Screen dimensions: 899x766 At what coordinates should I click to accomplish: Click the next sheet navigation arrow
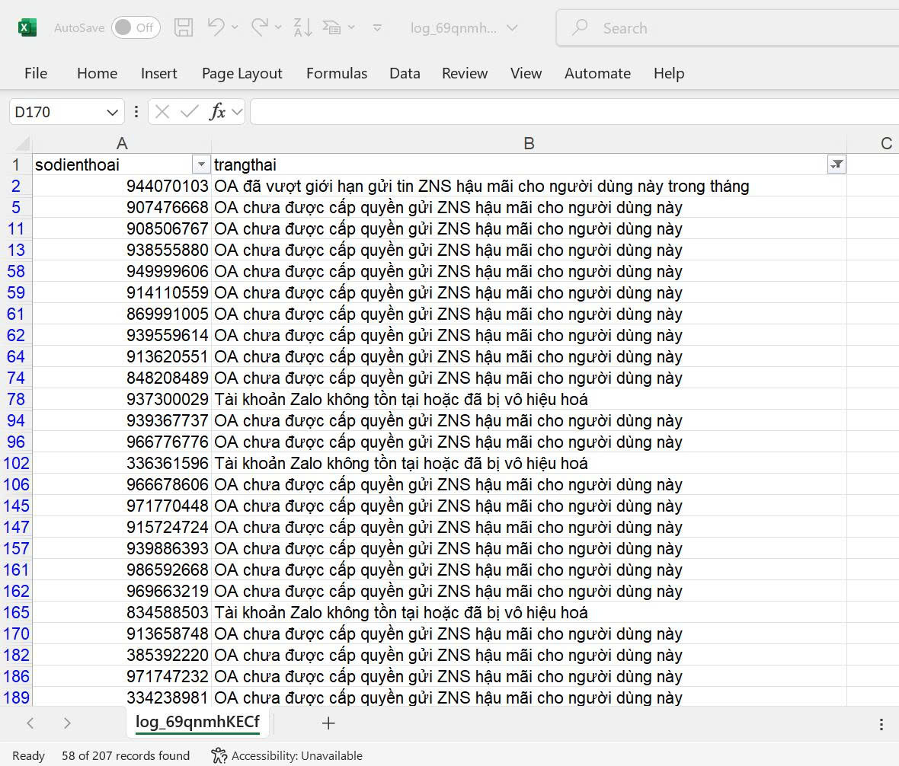[x=67, y=723]
